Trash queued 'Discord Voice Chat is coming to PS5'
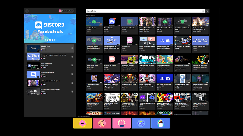The height and width of the screenshot is (136, 243). tap(72, 91)
